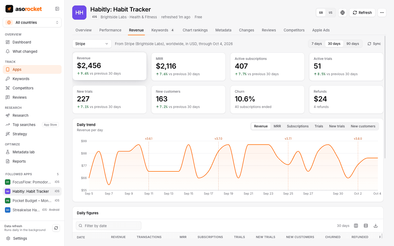Click the Settings gear icon
The height and width of the screenshot is (246, 394).
pyautogui.click(x=8, y=238)
